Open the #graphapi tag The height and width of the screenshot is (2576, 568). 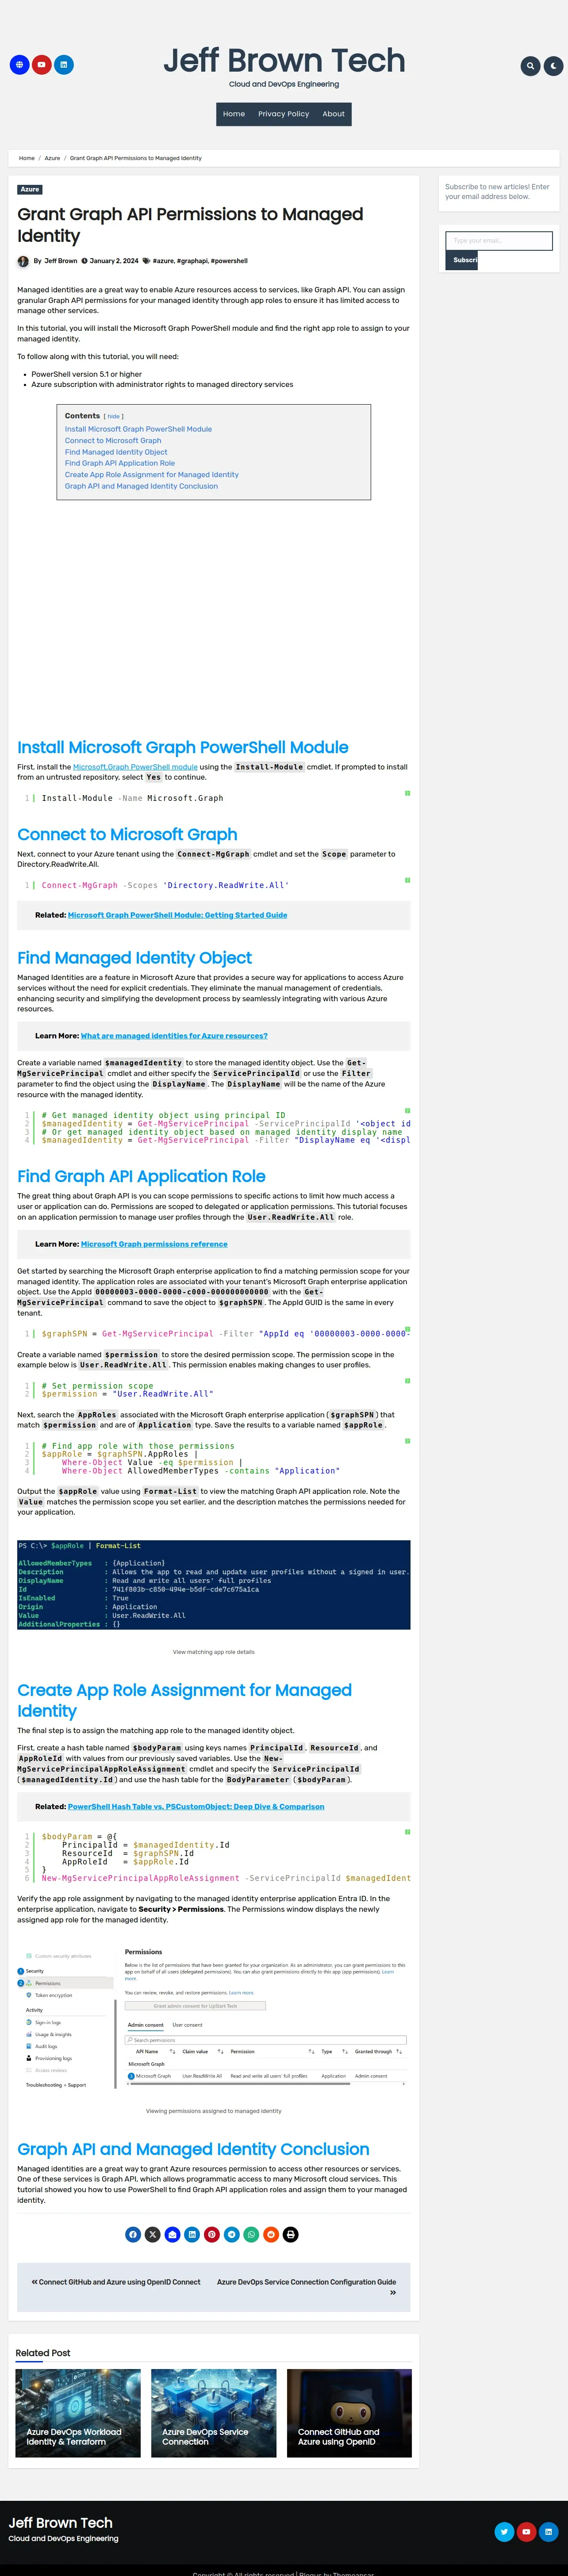click(x=192, y=261)
